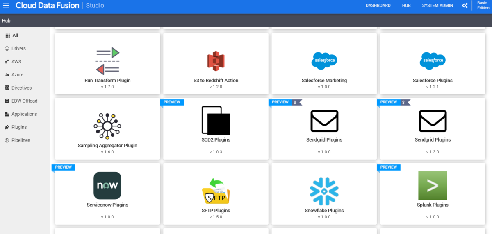492x234 pixels.
Task: Open the hamburger navigation menu
Action: click(x=6, y=5)
